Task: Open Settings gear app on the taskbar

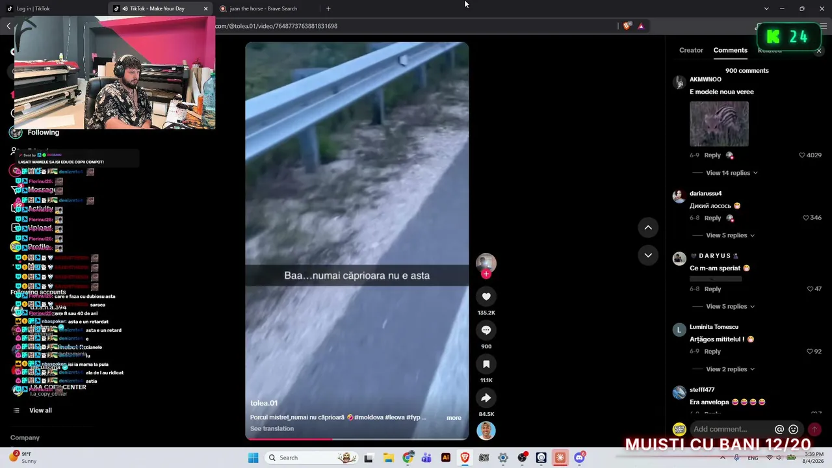Action: tap(503, 458)
